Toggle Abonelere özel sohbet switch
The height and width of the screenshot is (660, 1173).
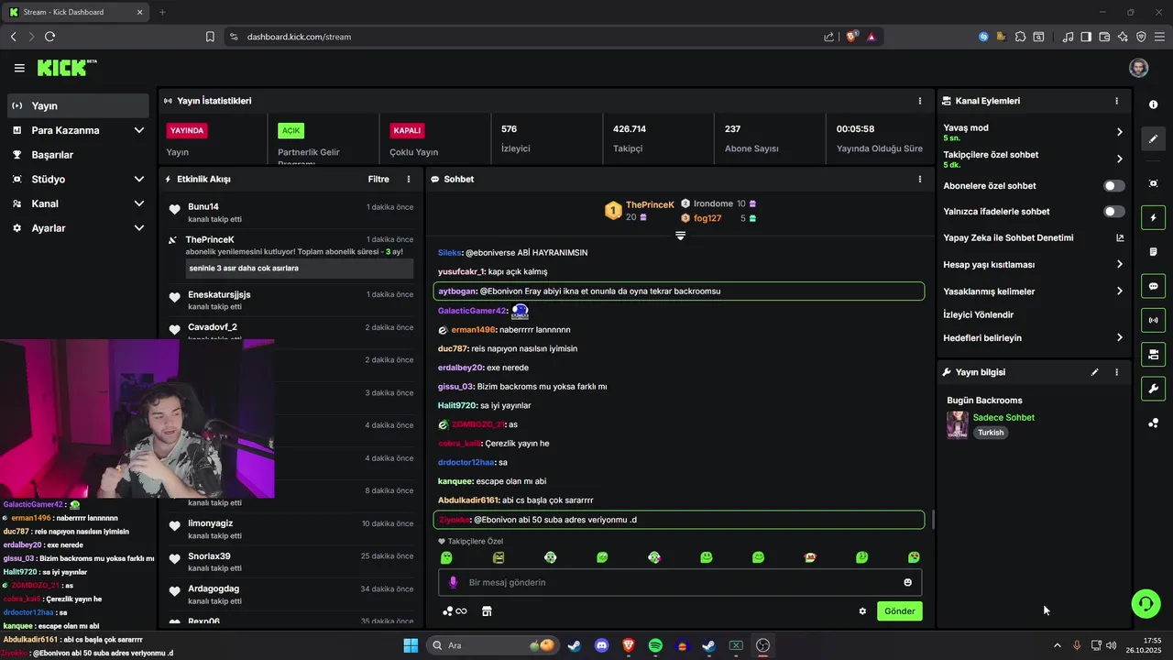click(x=1113, y=186)
